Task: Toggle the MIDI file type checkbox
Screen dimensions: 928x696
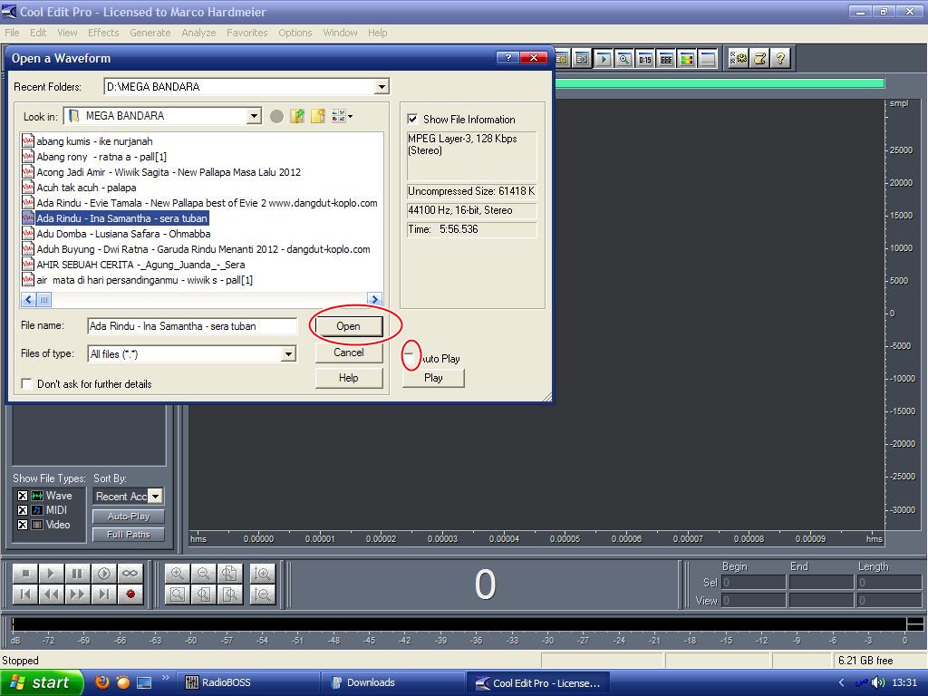Action: pyautogui.click(x=23, y=510)
